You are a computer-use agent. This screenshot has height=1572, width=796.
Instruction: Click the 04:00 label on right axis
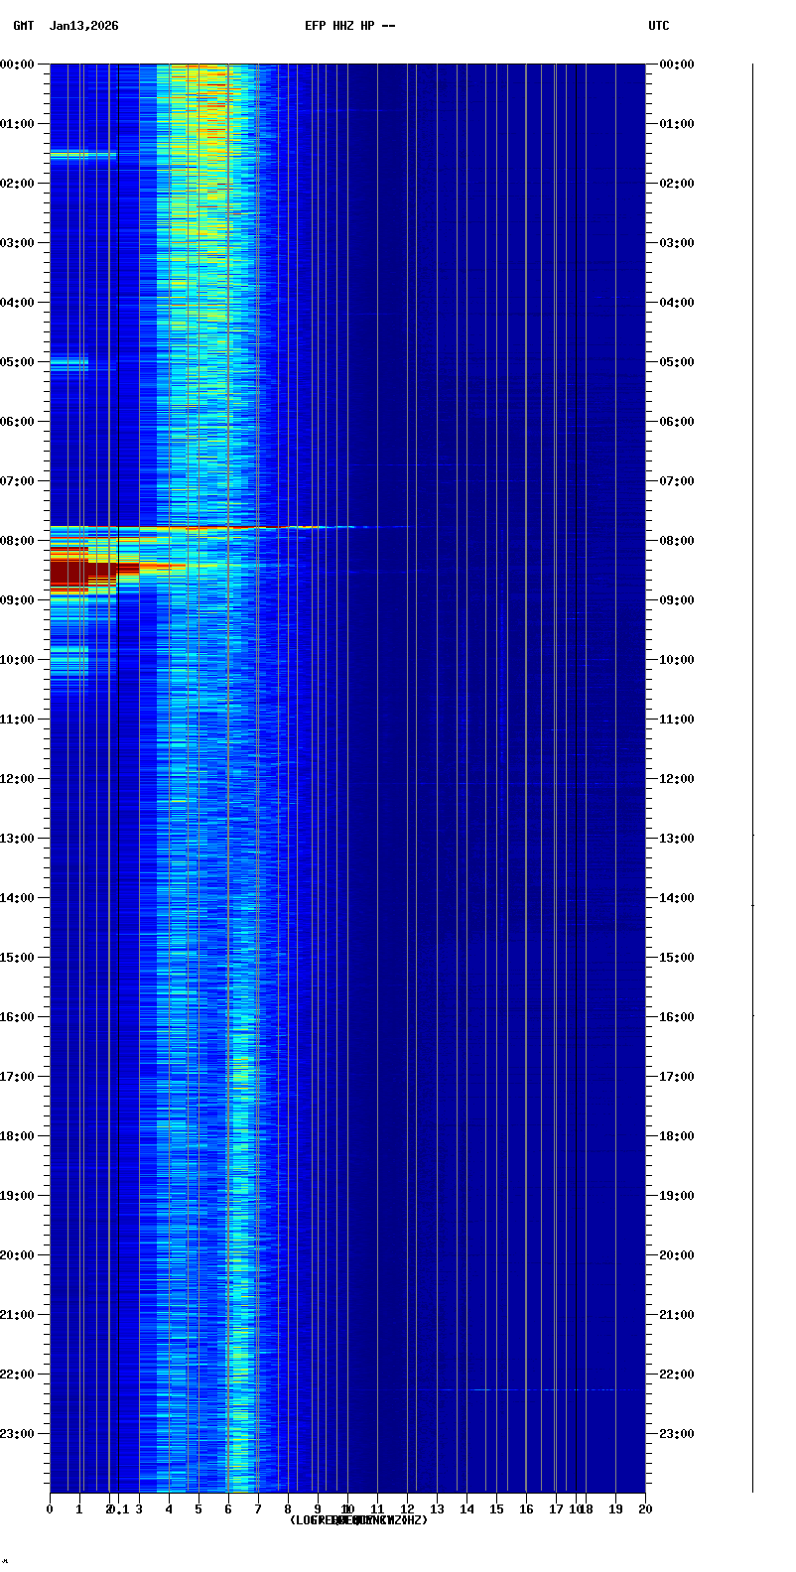tap(675, 303)
